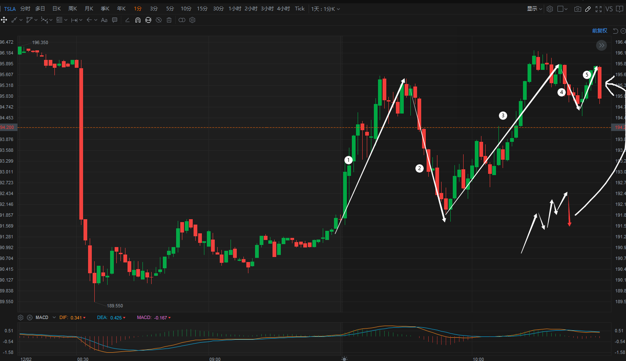Expand the 1天:1分K range dropdown
626x361 pixels.
coord(326,9)
